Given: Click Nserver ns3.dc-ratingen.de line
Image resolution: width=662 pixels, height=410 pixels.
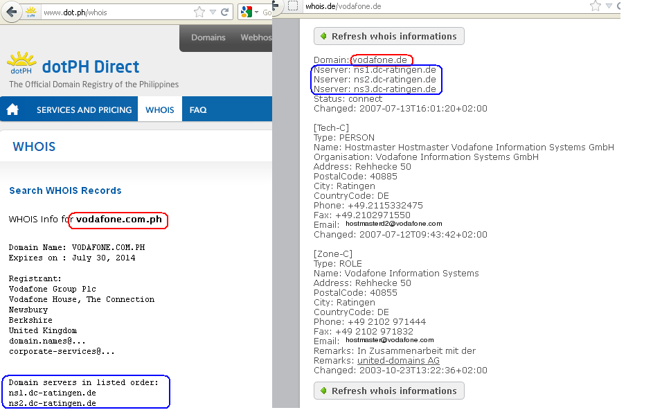Looking at the screenshot, I should click(375, 89).
